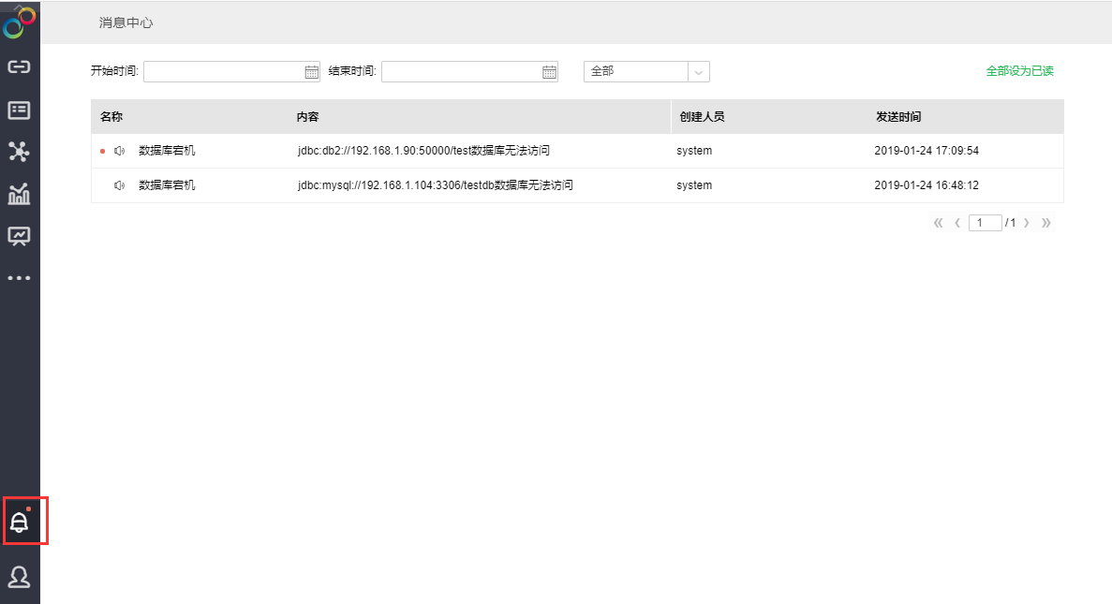
Task: Jump to the last page double arrow
Action: tap(1046, 223)
